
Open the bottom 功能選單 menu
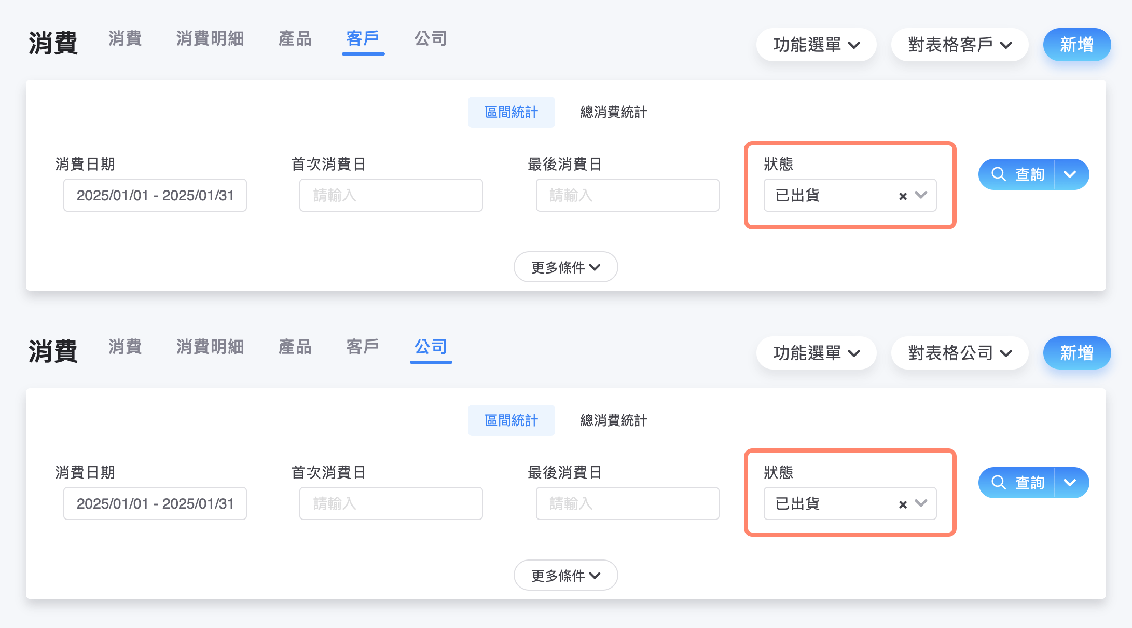click(816, 352)
